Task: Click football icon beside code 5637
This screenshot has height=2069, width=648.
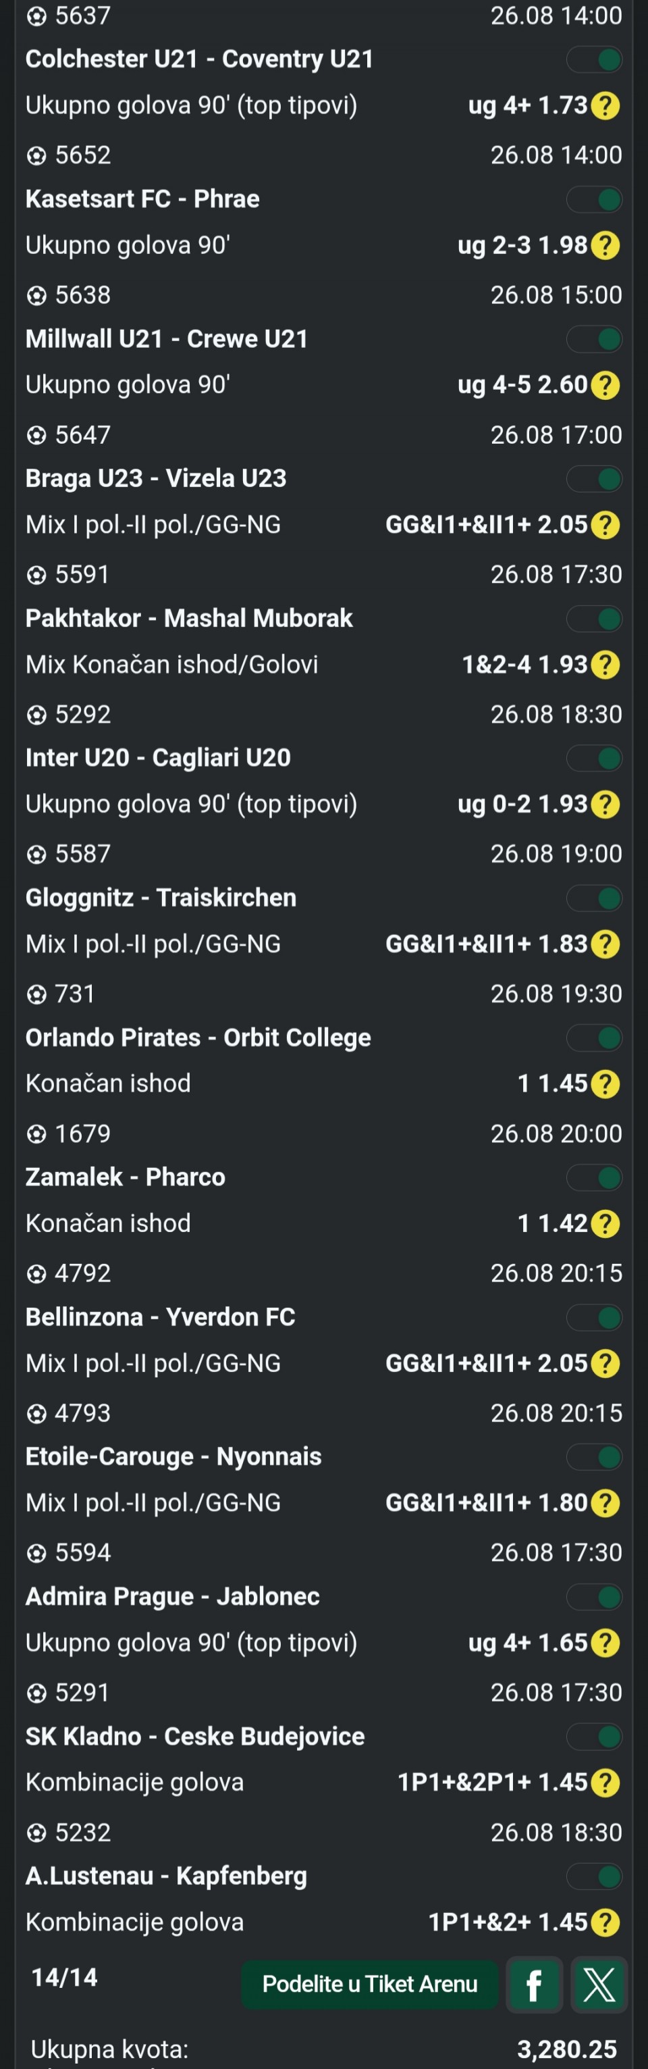Action: click(36, 16)
